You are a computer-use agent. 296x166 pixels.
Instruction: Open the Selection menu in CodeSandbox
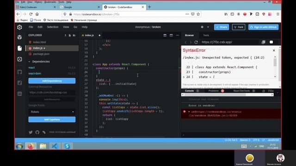coord(53,27)
